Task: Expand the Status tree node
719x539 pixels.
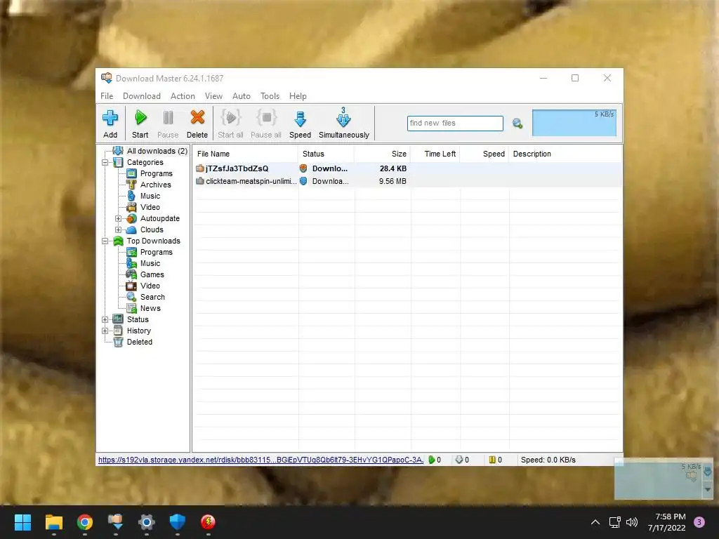Action: (105, 319)
